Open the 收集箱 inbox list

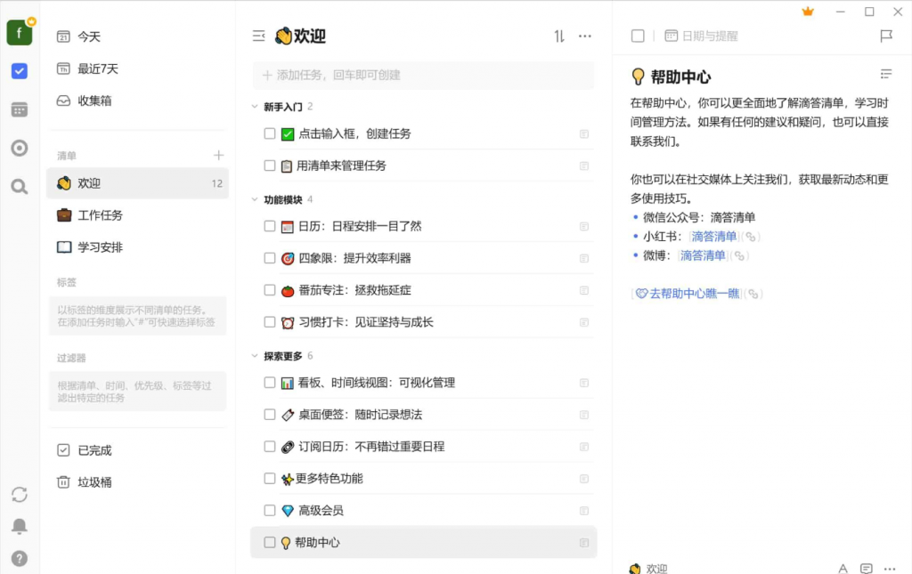coord(94,101)
